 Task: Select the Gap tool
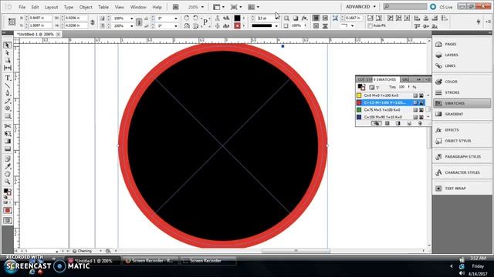[x=8, y=68]
